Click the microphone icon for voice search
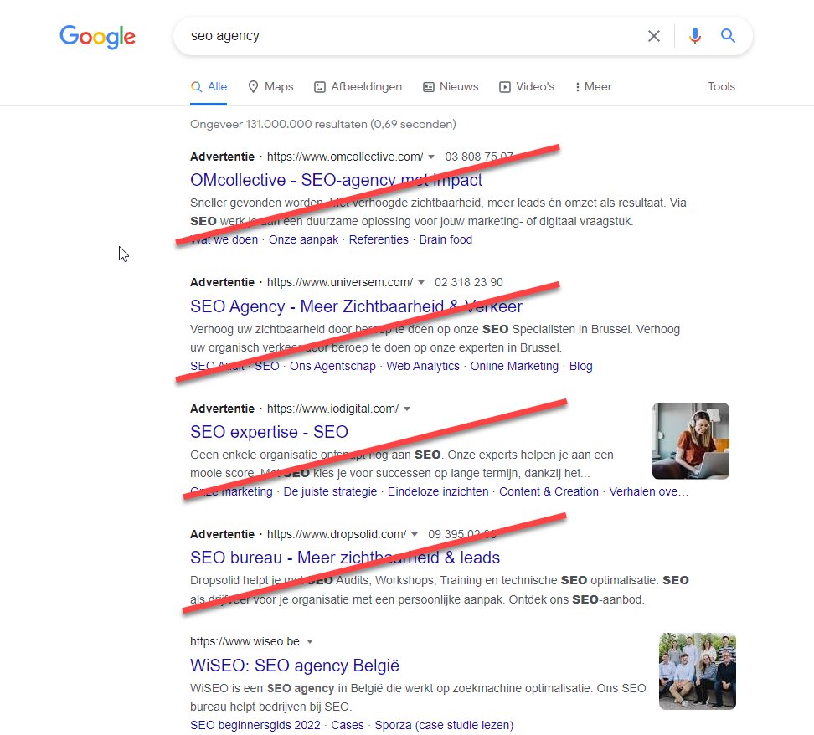This screenshot has height=735, width=814. click(695, 36)
